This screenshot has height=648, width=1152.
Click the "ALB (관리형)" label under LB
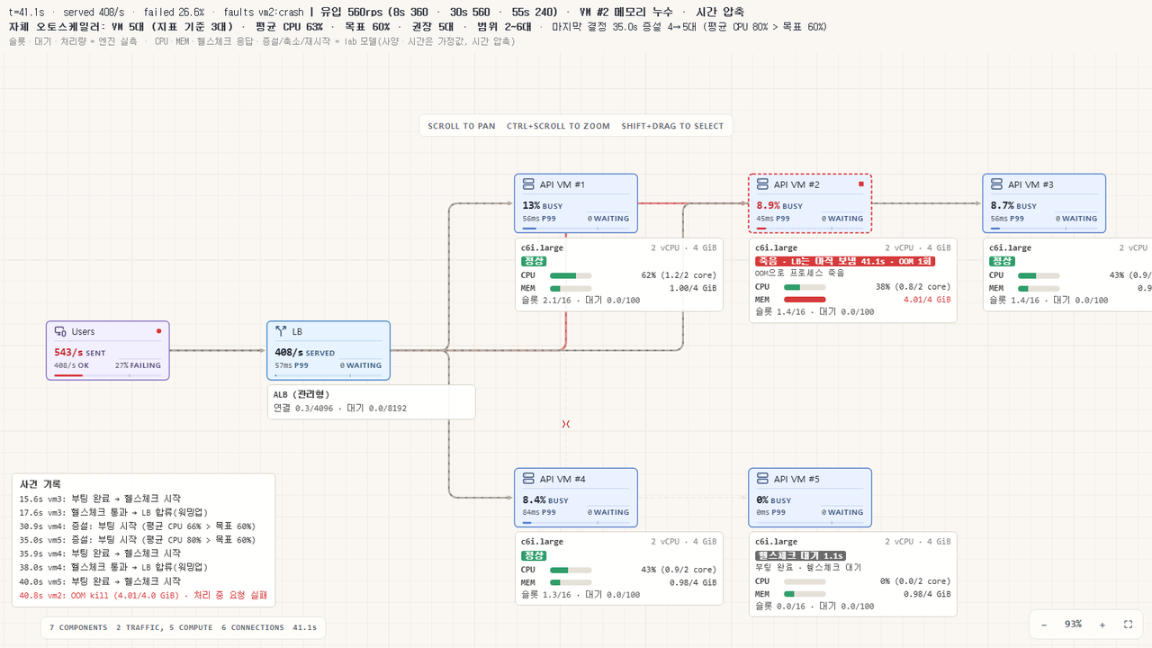pos(301,394)
